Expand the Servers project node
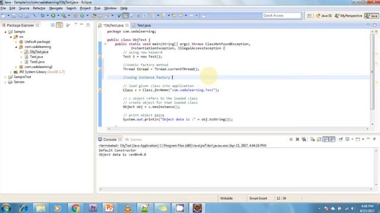The image size is (380, 213). [5, 82]
